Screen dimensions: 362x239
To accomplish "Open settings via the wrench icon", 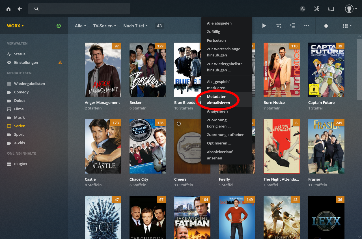I will click(x=316, y=9).
